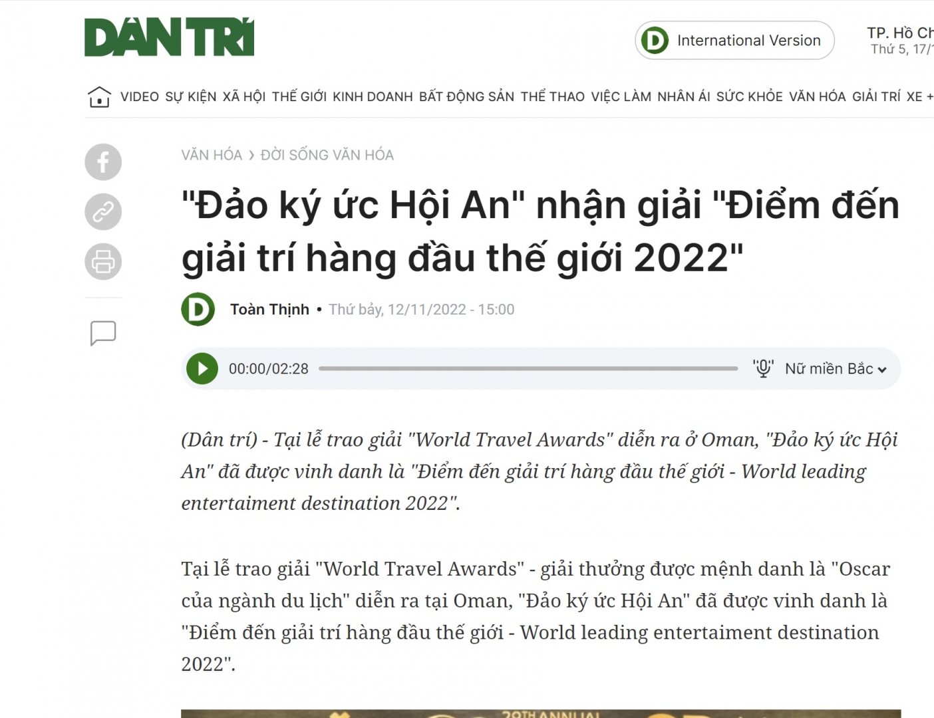Open the XÃ HỘI section
Screen dimensions: 934x718
pos(244,97)
